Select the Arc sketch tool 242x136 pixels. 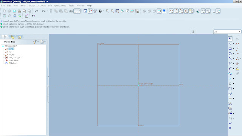(x=230, y=59)
